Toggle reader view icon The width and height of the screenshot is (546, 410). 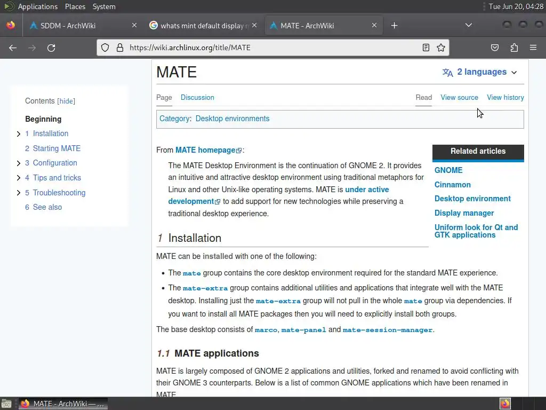click(426, 48)
